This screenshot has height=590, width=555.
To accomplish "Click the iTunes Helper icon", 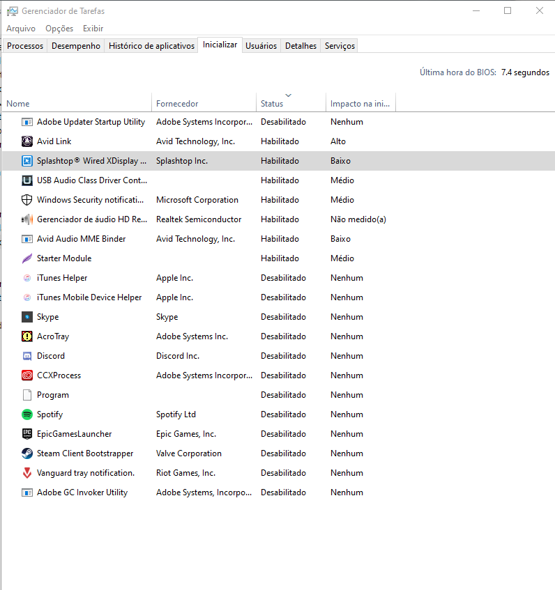I will coord(27,278).
